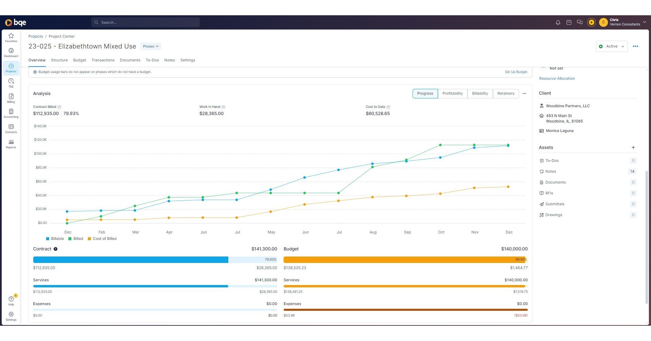
Task: Open the To-Dos tab of the project
Action: pyautogui.click(x=152, y=60)
